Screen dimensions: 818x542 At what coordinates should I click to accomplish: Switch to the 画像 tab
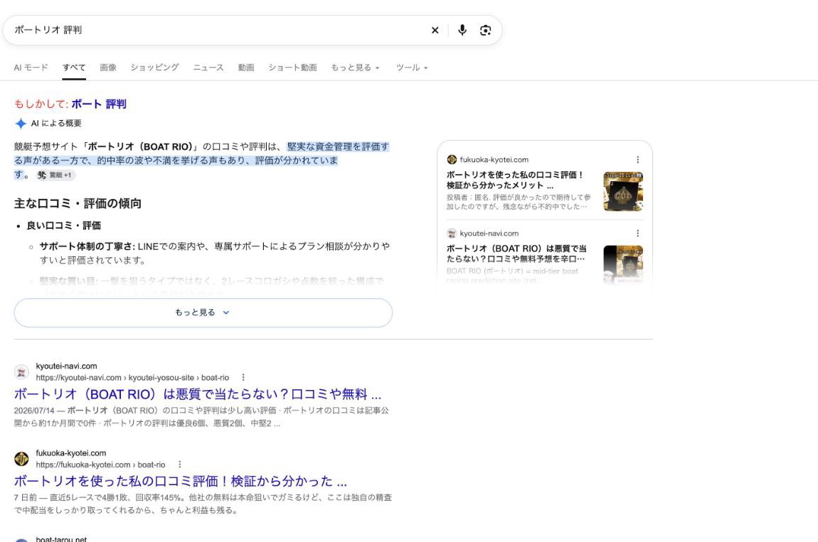pos(108,67)
